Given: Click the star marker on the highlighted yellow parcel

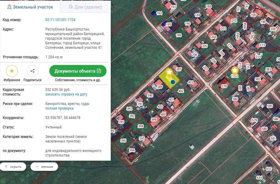Looking at the screenshot, I should click(169, 72).
